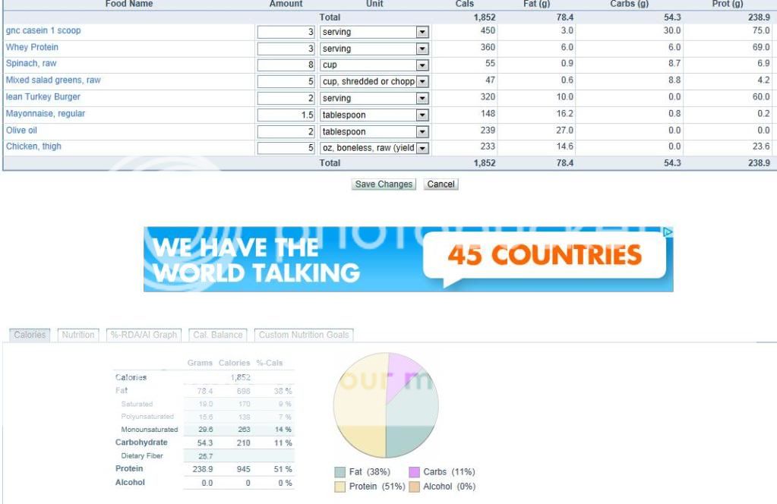777x504 pixels.
Task: Expand unit dropdown for Chicken, thigh
Action: 422,149
